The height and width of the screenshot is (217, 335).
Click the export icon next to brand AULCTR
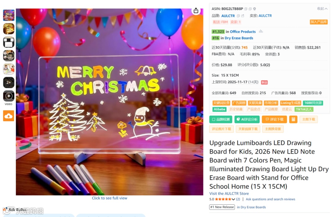point(243,16)
